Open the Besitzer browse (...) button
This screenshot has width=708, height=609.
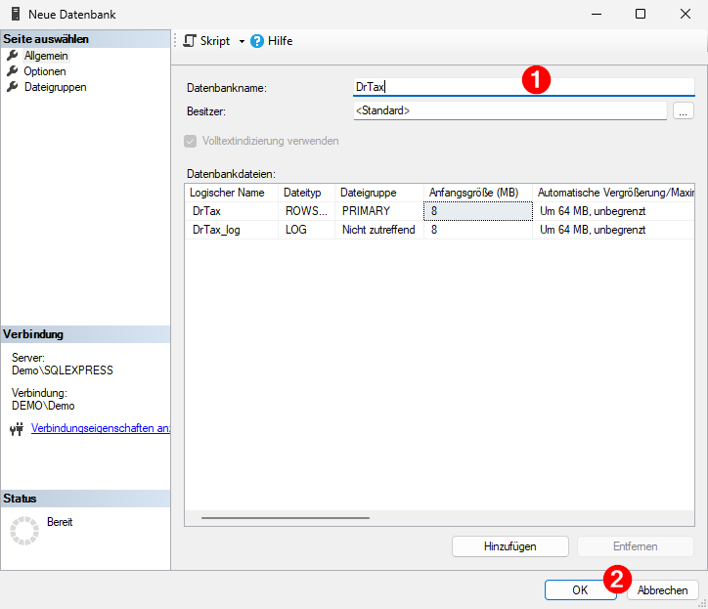point(684,110)
